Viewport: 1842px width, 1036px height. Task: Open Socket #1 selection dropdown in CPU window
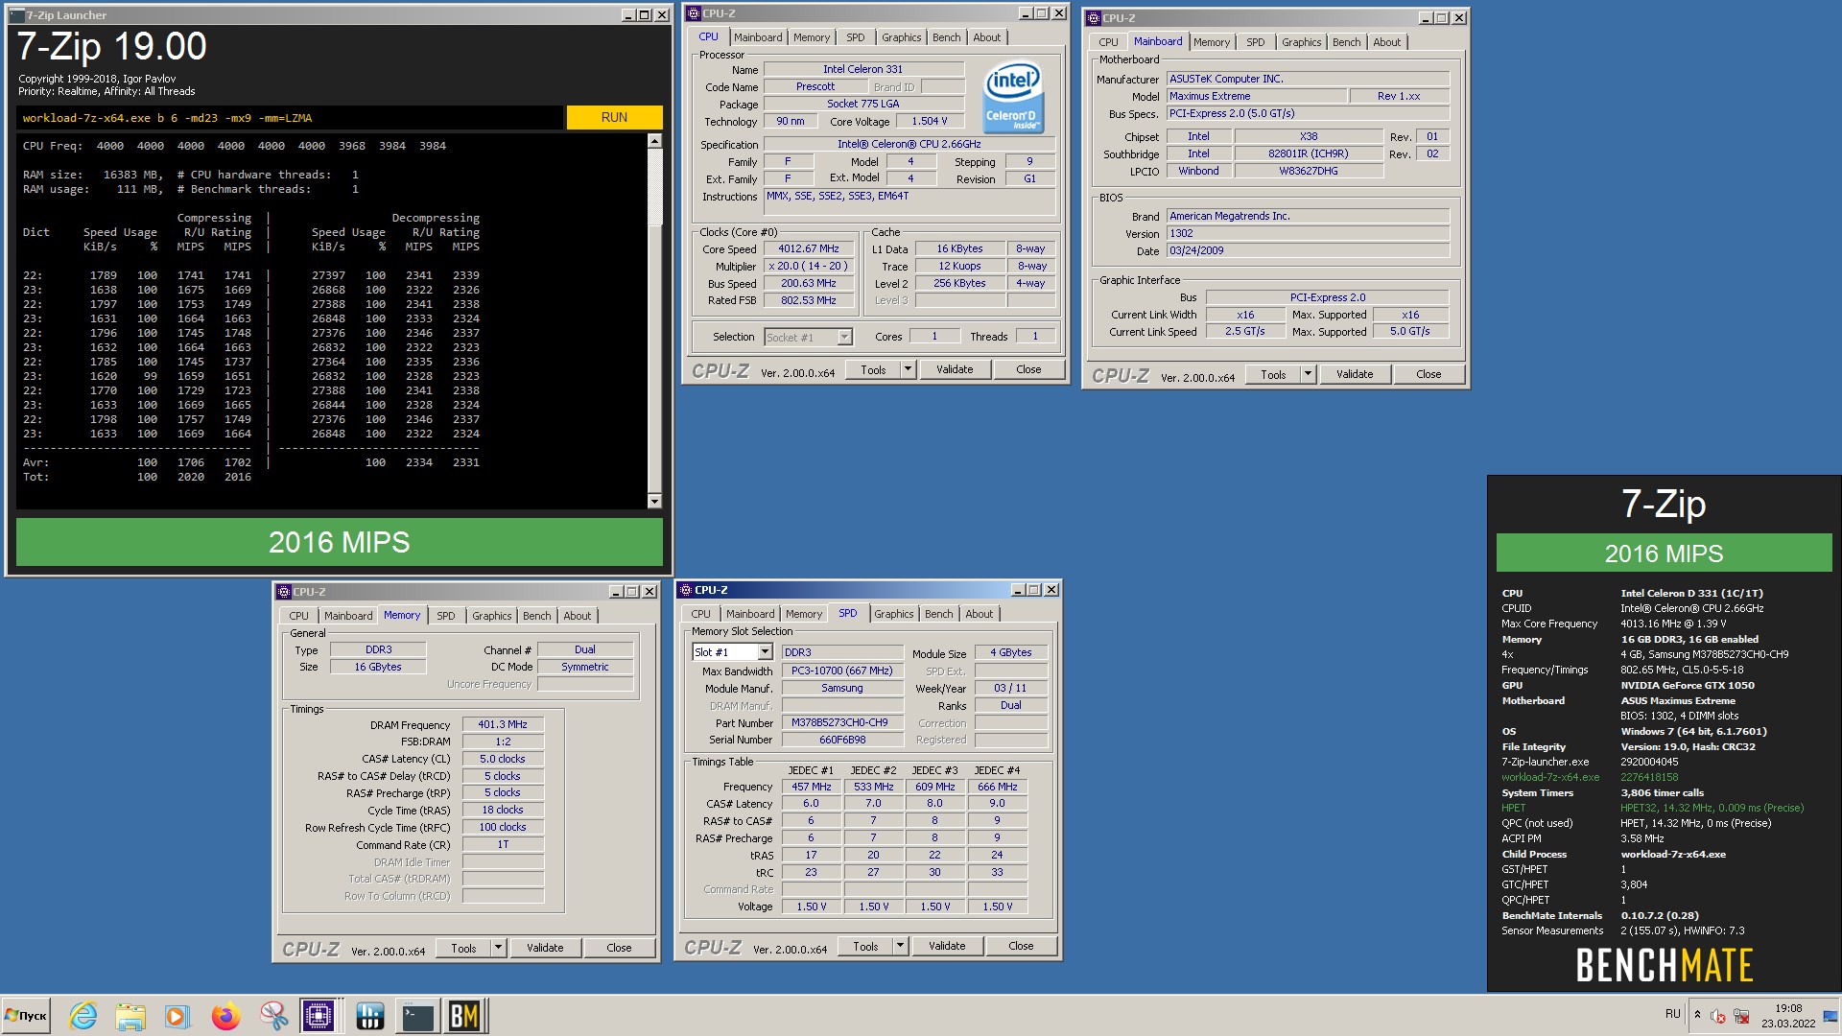coord(844,338)
